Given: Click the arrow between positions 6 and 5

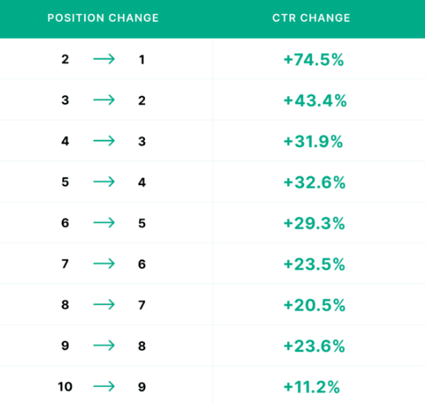Looking at the screenshot, I should [104, 222].
